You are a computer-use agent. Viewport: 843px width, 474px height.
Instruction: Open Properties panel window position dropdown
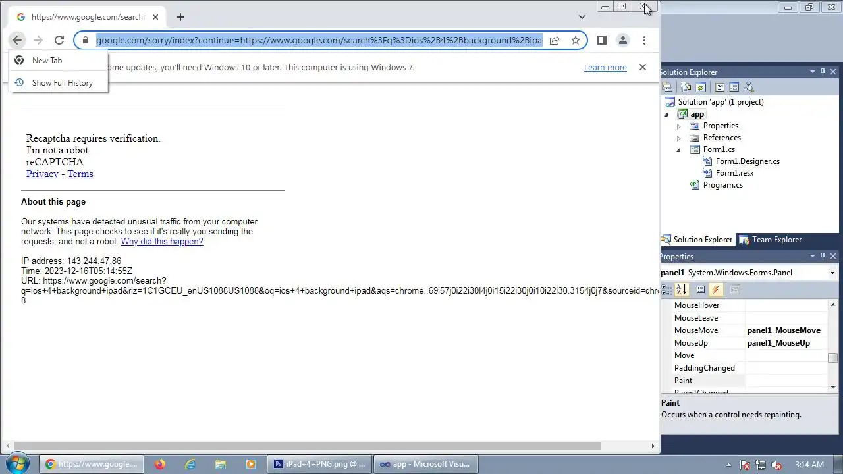813,256
